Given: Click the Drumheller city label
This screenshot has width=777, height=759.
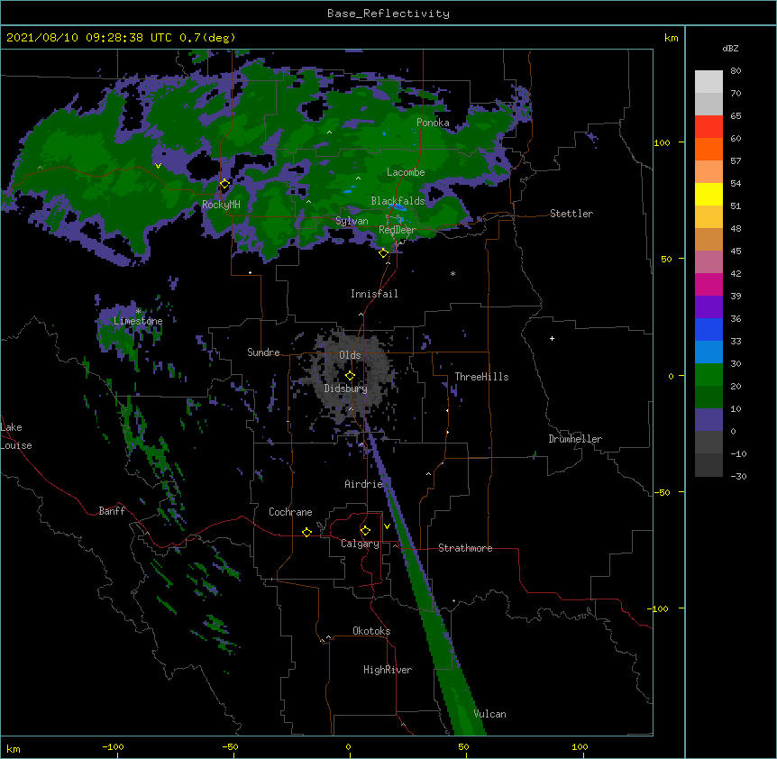Looking at the screenshot, I should (x=575, y=439).
